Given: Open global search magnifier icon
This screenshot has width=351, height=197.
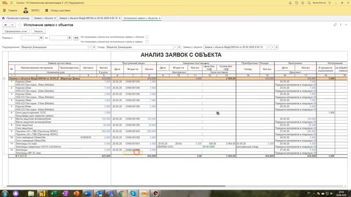Looking at the screenshot, I should point(309,3).
